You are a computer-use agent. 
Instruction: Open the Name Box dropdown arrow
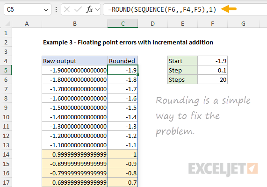point(46,10)
